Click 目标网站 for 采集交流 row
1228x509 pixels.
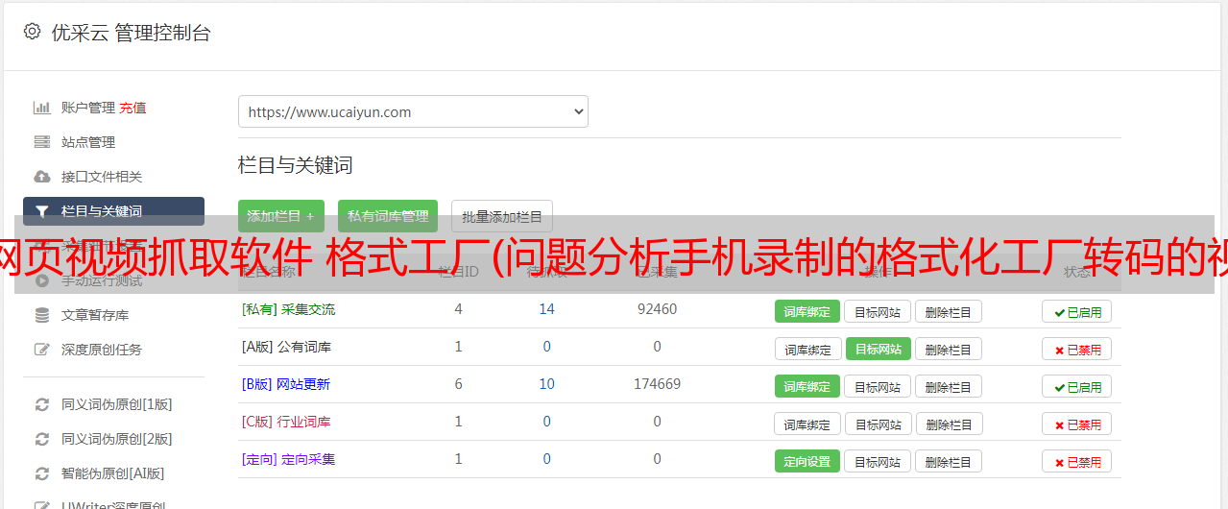878,311
